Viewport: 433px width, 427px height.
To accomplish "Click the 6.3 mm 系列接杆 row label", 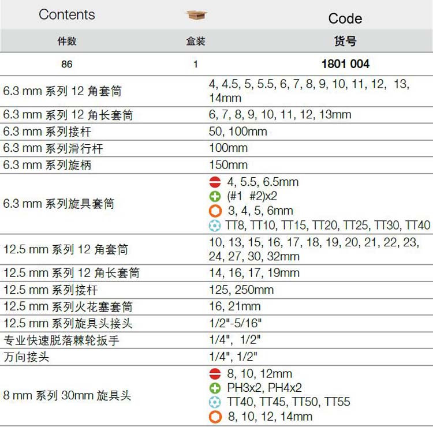I will 47,132.
